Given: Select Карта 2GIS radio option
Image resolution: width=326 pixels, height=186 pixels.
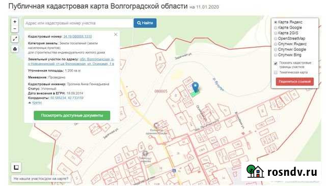Looking at the screenshot, I should [276, 33].
